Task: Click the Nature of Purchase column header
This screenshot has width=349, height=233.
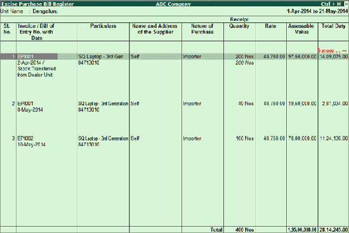Action: point(202,29)
